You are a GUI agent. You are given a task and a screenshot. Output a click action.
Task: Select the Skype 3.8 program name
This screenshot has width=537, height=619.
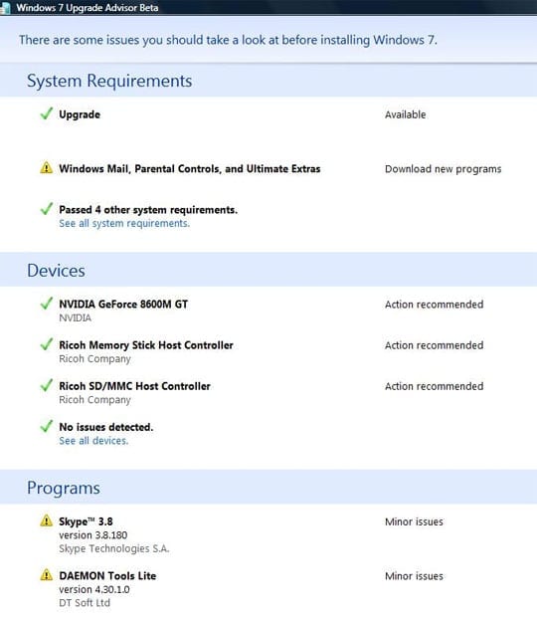pyautogui.click(x=86, y=521)
